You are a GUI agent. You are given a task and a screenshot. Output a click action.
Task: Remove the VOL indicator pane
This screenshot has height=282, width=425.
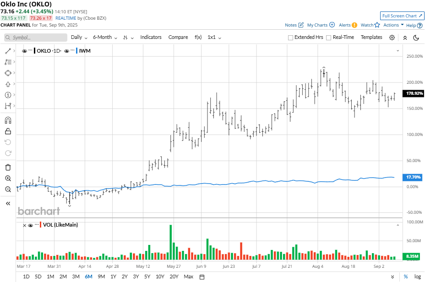coord(24,225)
